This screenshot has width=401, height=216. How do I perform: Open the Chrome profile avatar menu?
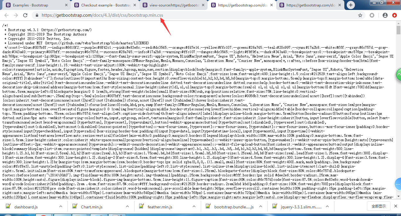tap(385, 15)
